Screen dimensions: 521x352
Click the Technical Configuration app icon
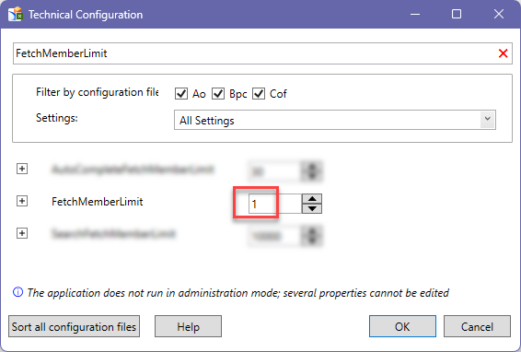point(15,15)
